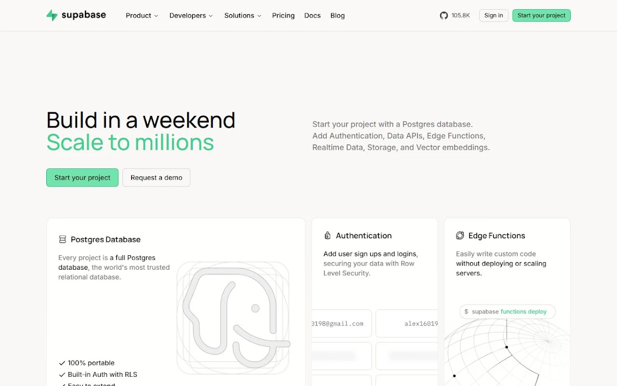The width and height of the screenshot is (617, 386).
Task: Expand the Product menu chevron
Action: point(156,16)
